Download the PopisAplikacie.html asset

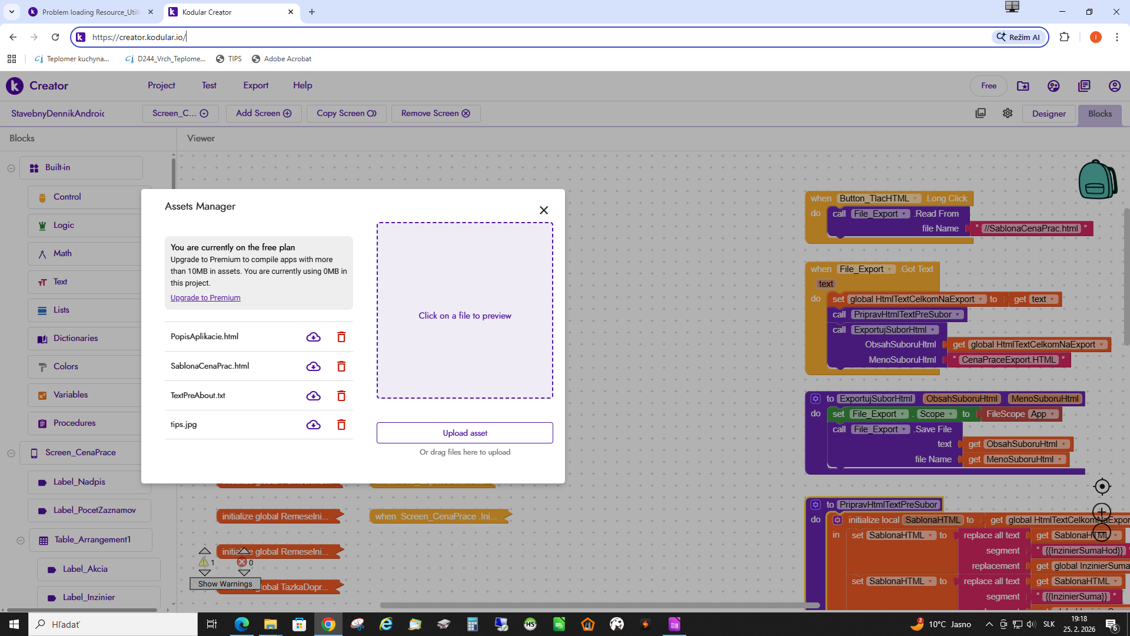pyautogui.click(x=313, y=337)
